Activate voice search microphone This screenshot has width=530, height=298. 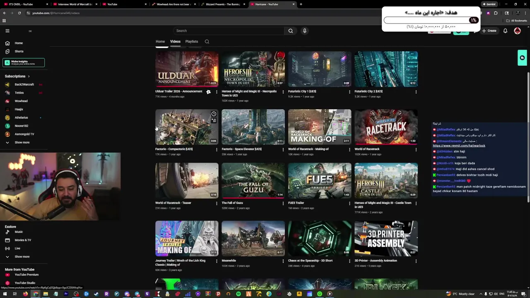pos(304,31)
